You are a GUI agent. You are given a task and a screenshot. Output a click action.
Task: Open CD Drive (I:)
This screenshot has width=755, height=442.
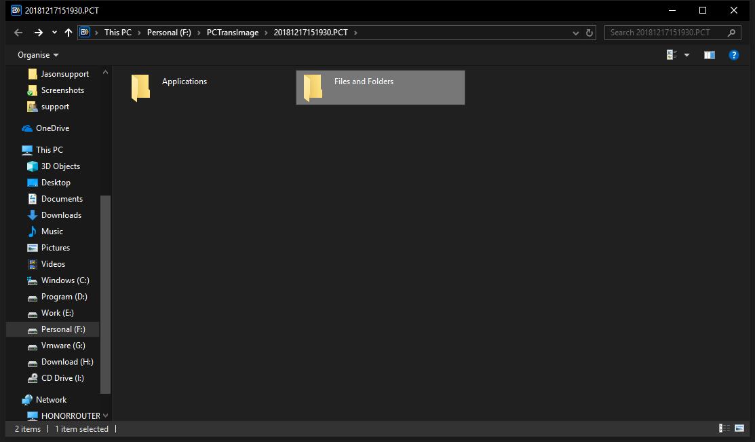point(56,378)
